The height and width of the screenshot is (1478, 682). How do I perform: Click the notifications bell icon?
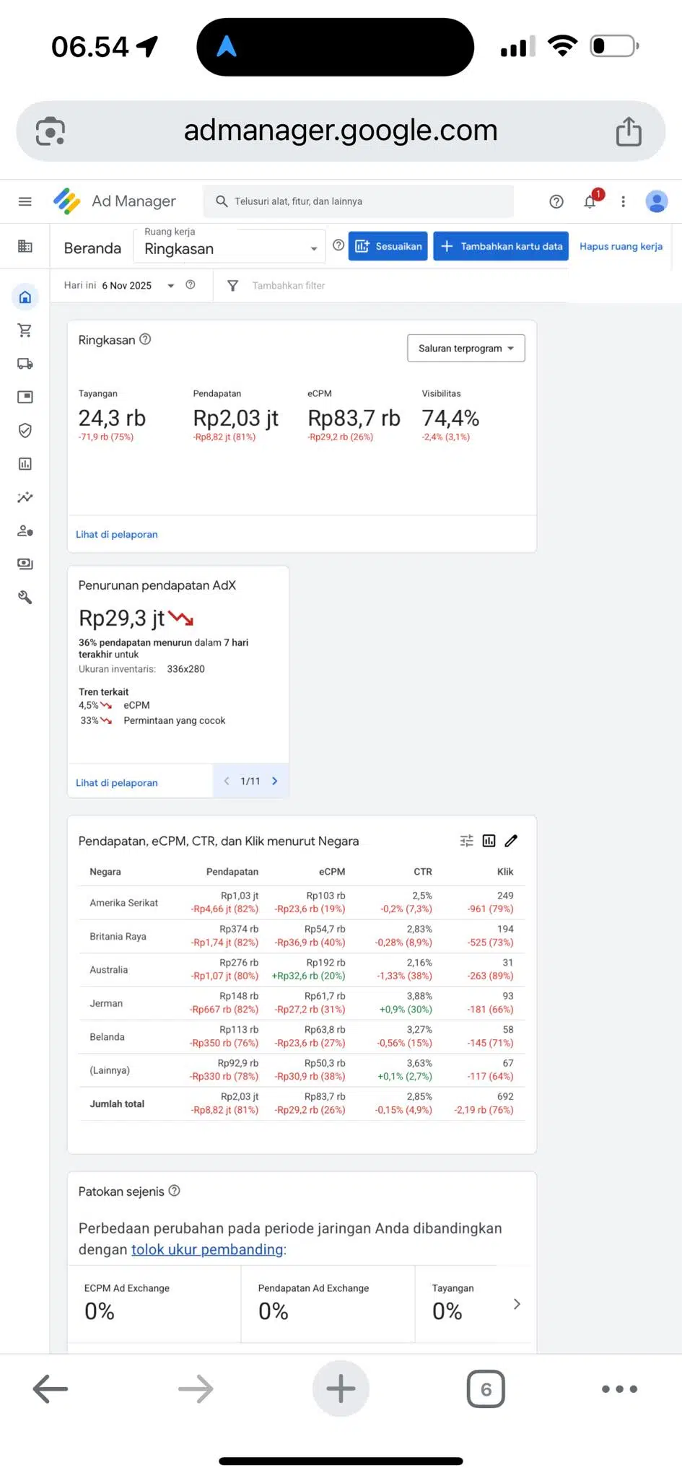[590, 201]
